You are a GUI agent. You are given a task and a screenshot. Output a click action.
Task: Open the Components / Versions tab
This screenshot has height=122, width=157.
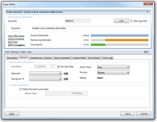coord(41,58)
